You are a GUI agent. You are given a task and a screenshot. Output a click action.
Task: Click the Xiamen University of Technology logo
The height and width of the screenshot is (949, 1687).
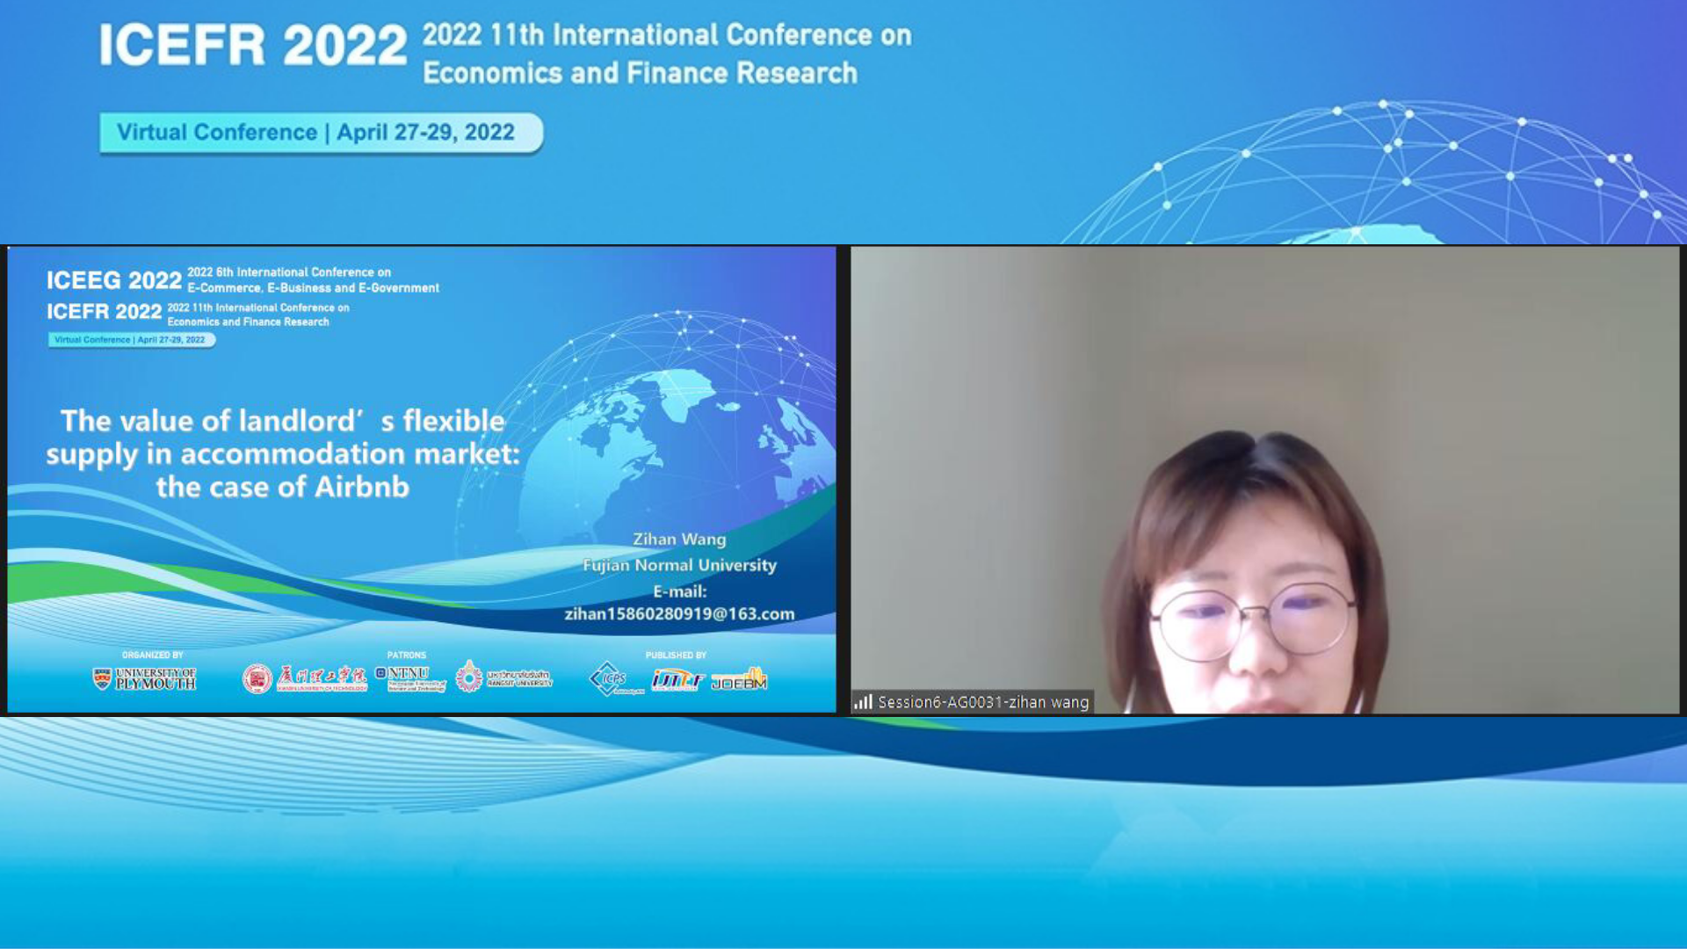(305, 677)
